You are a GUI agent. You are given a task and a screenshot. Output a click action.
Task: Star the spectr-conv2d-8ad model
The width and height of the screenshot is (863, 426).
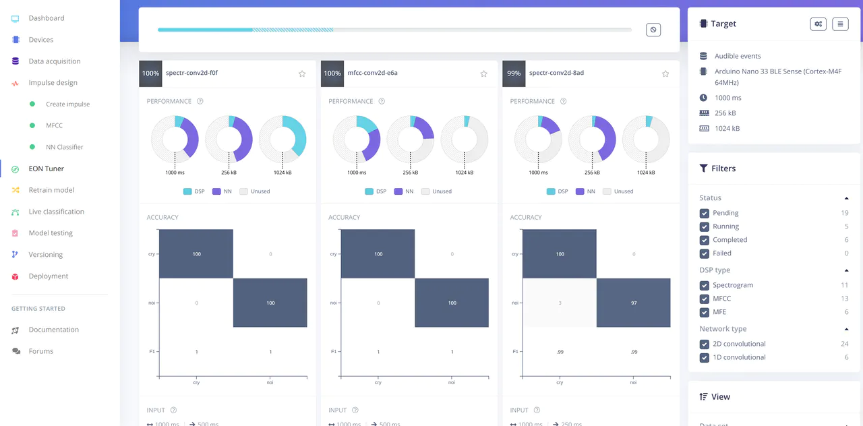[x=665, y=73]
